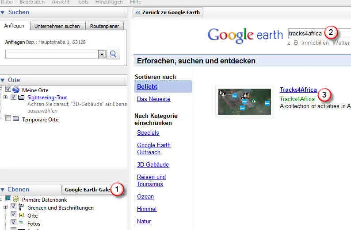Collapse the Ebenen panel triangle

click(3, 190)
